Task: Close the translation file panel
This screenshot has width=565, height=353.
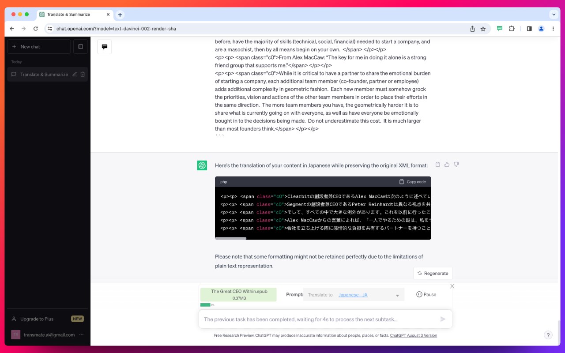Action: coord(452,286)
